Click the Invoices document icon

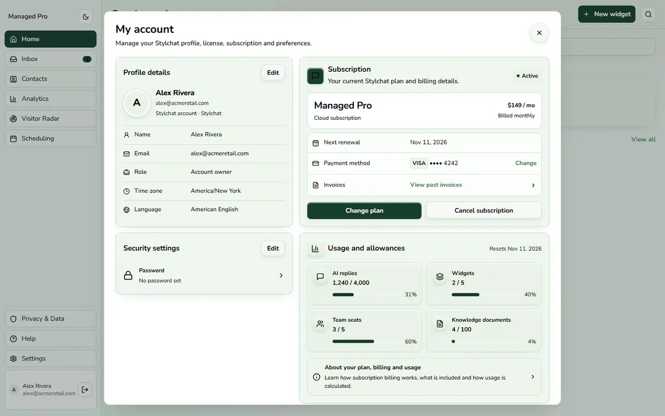click(315, 185)
